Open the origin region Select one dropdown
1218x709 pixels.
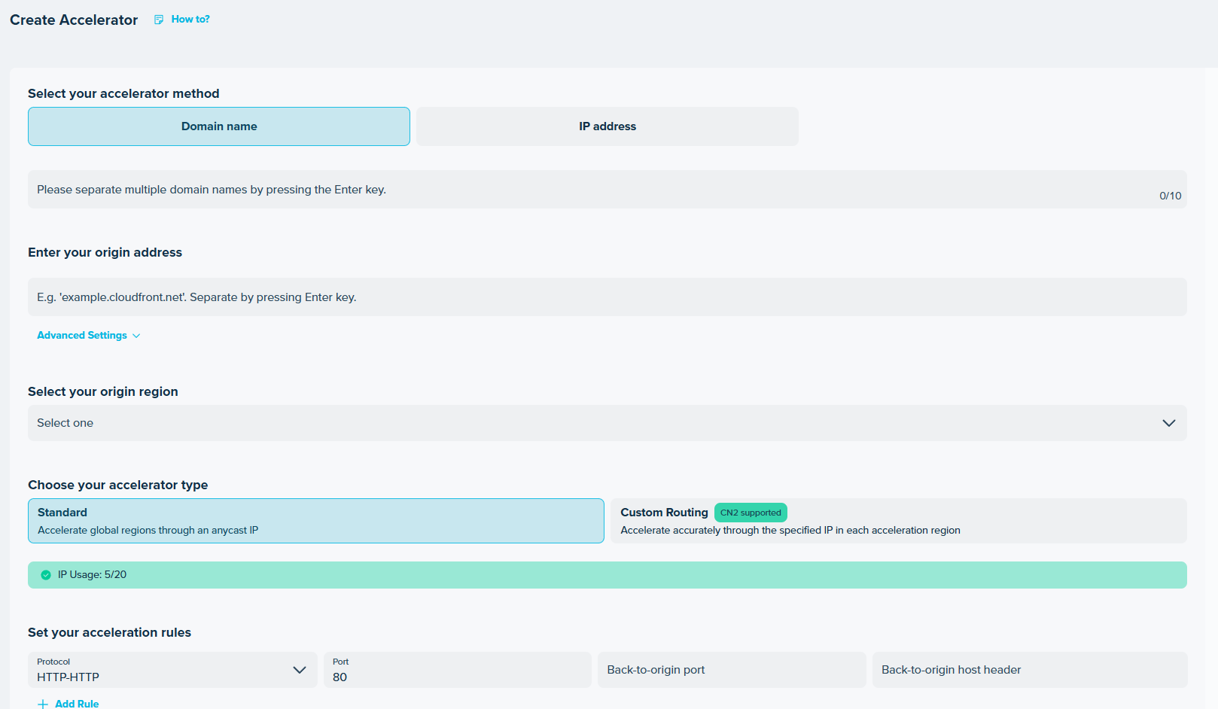(587, 423)
